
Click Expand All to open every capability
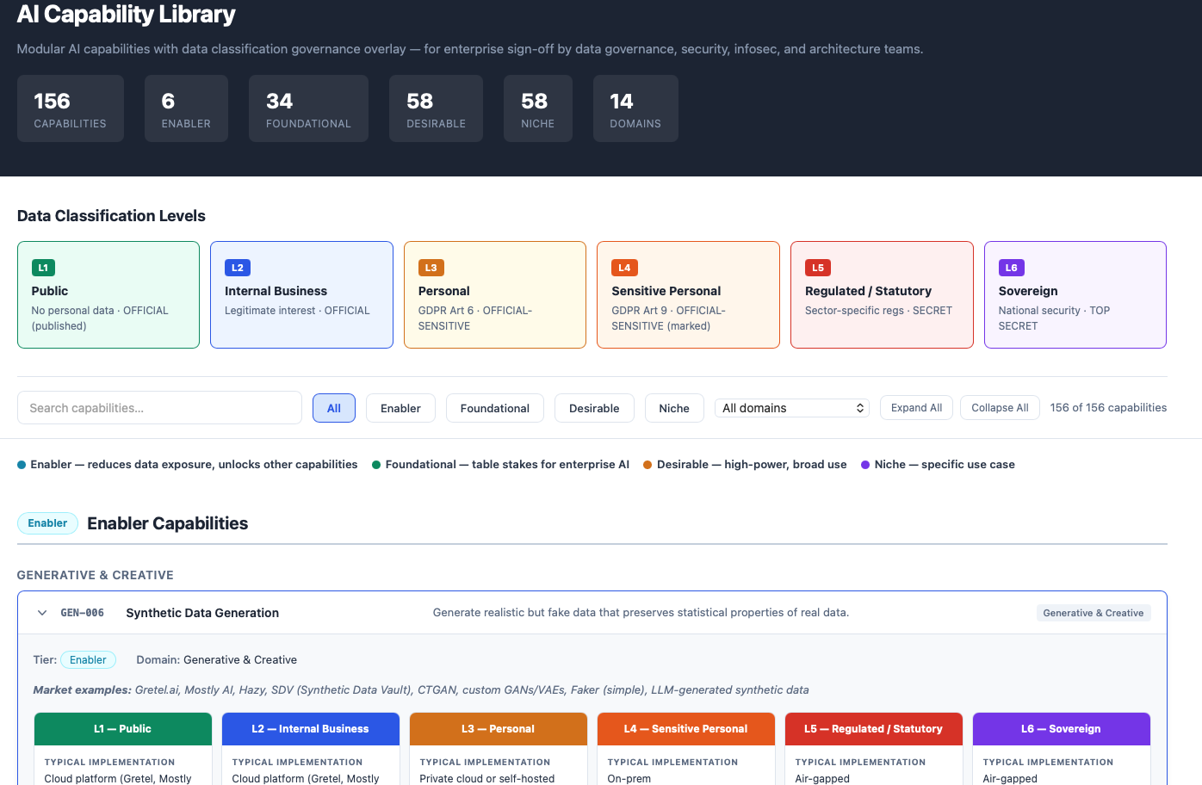tap(915, 407)
